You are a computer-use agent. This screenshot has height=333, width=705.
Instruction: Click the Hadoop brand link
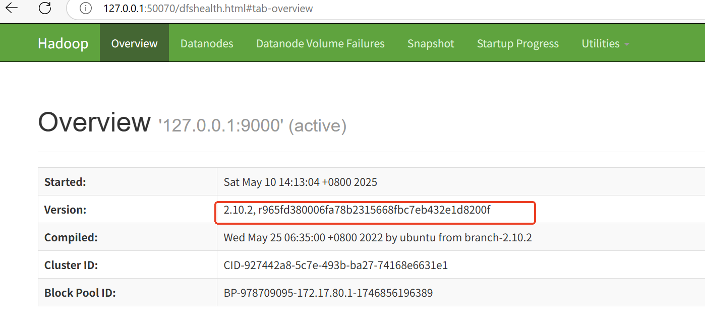[63, 43]
